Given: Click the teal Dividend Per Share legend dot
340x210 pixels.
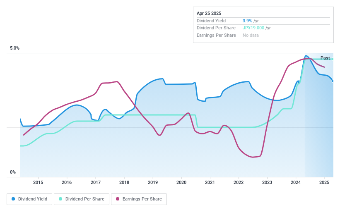Looking at the screenshot, I should [60, 199].
